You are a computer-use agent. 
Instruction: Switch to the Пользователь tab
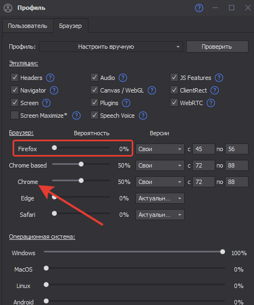(x=27, y=26)
